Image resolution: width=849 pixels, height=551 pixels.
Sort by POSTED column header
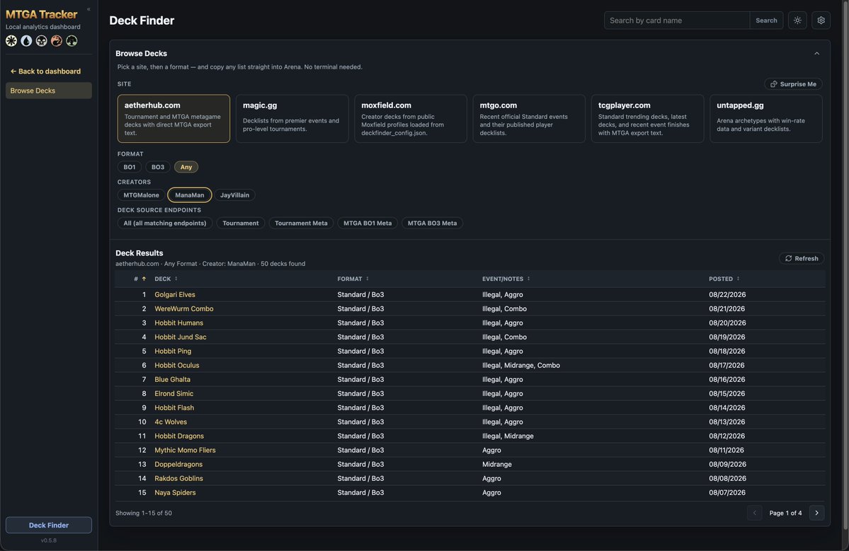(x=724, y=279)
